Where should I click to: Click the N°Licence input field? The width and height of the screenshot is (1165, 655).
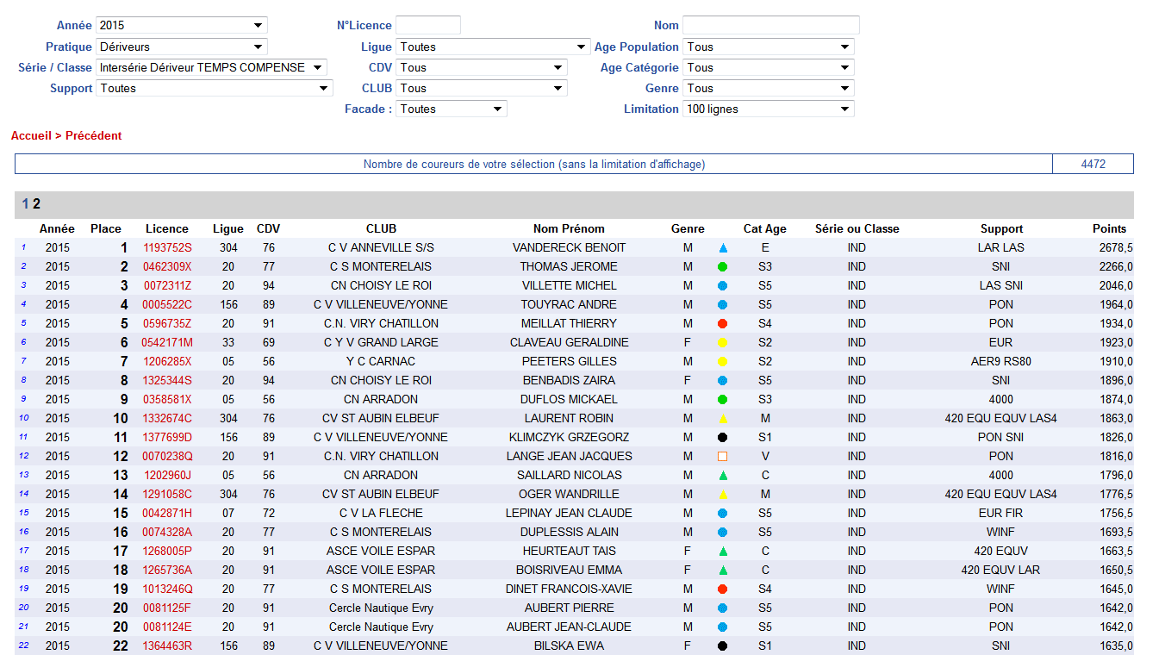428,25
